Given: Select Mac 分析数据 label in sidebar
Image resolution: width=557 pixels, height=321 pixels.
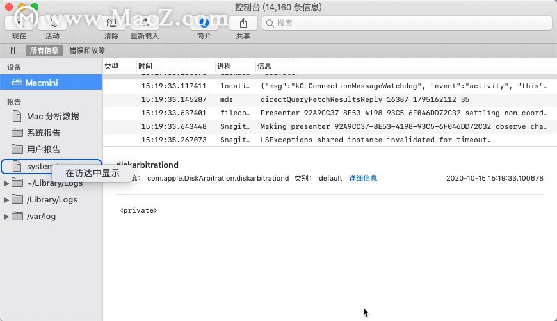Looking at the screenshot, I should click(53, 116).
